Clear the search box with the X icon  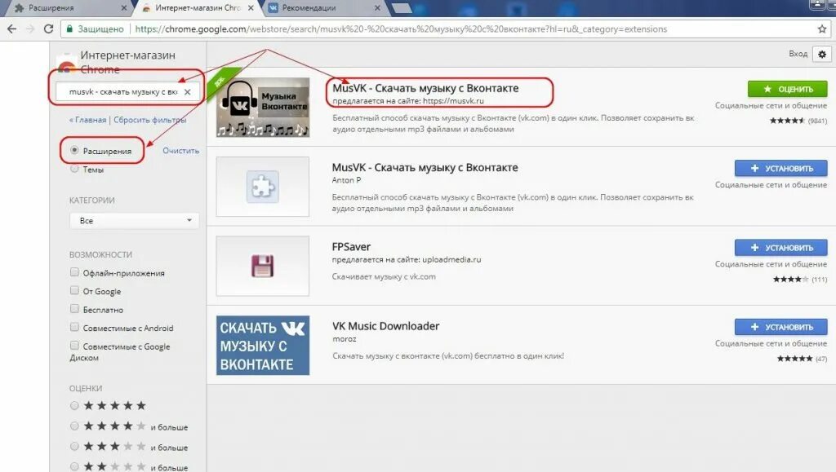pos(187,92)
